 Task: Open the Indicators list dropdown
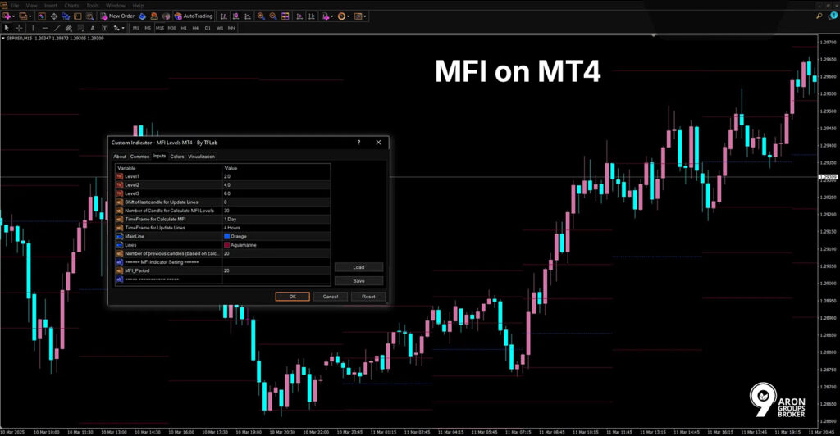pos(326,16)
